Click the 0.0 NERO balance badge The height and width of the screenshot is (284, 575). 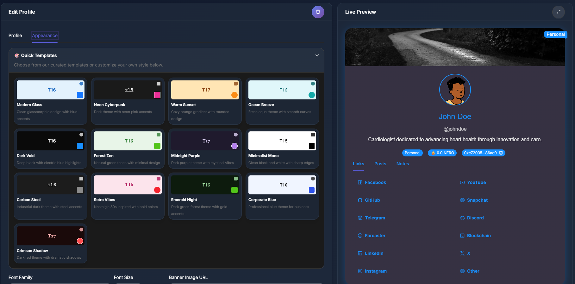tap(442, 153)
